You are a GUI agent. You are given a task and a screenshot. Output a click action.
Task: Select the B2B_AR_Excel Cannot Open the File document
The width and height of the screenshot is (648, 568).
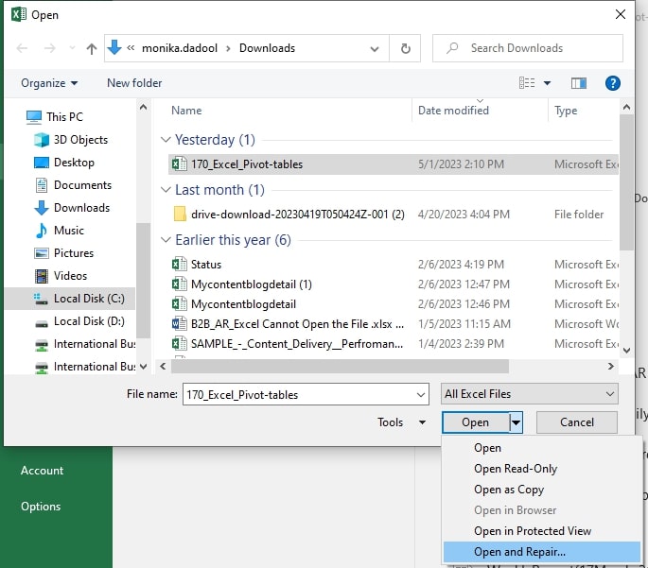(393, 324)
